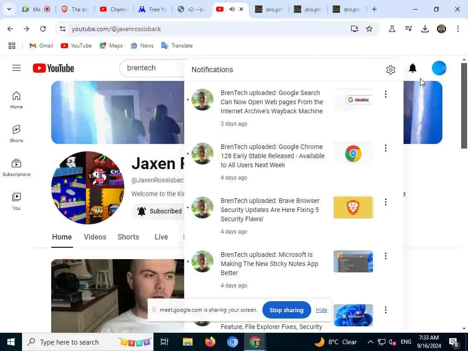Show hidden system tray icons

point(370,342)
